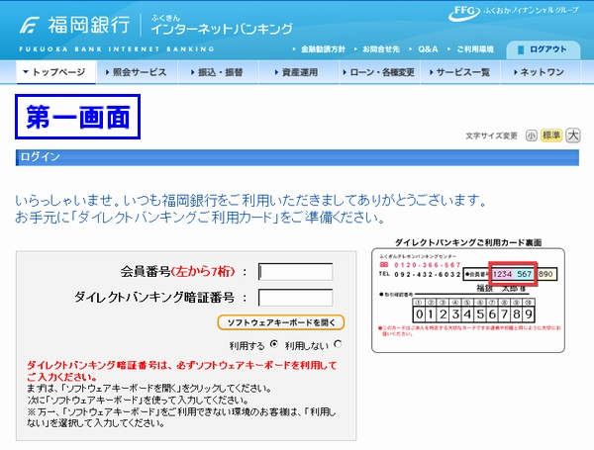Click arrow beside 振込・振替
Image resolution: width=594 pixels, height=450 pixels.
(193, 72)
